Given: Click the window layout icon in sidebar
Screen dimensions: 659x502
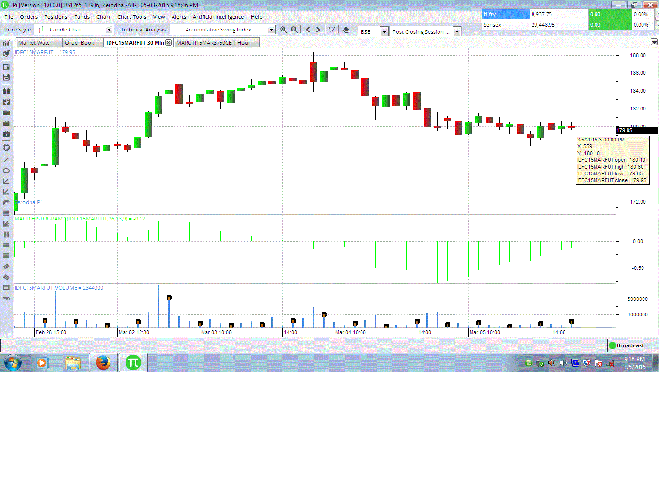Looking at the screenshot, I should [6, 67].
